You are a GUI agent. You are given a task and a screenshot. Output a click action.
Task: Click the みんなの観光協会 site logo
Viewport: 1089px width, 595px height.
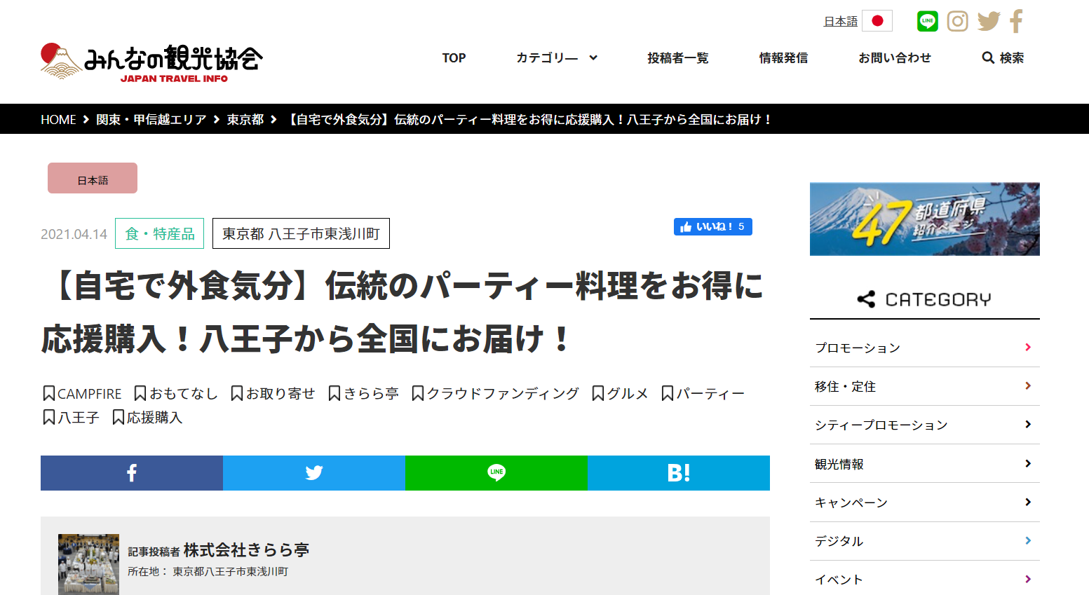click(151, 63)
